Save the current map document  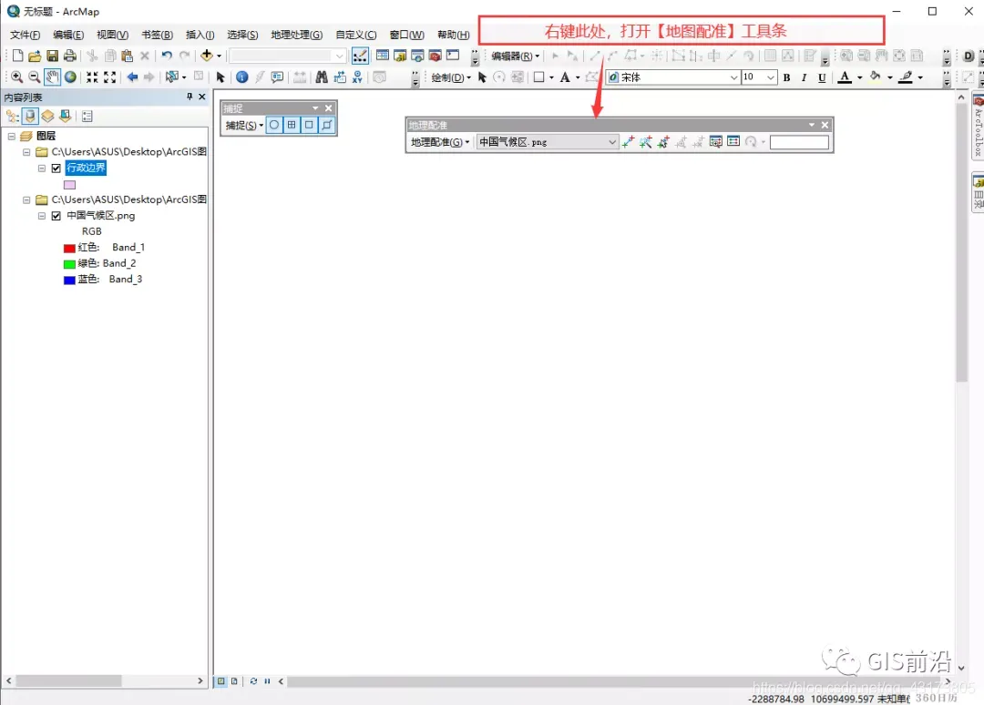pyautogui.click(x=52, y=56)
